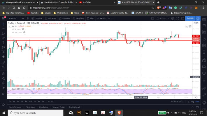Toggle stay in drawing mode
This screenshot has height=116, width=207.
(3, 78)
